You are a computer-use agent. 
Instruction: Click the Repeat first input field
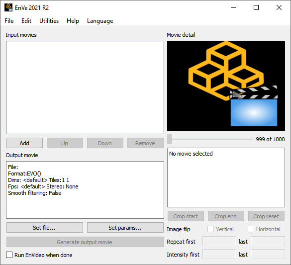[219, 241]
